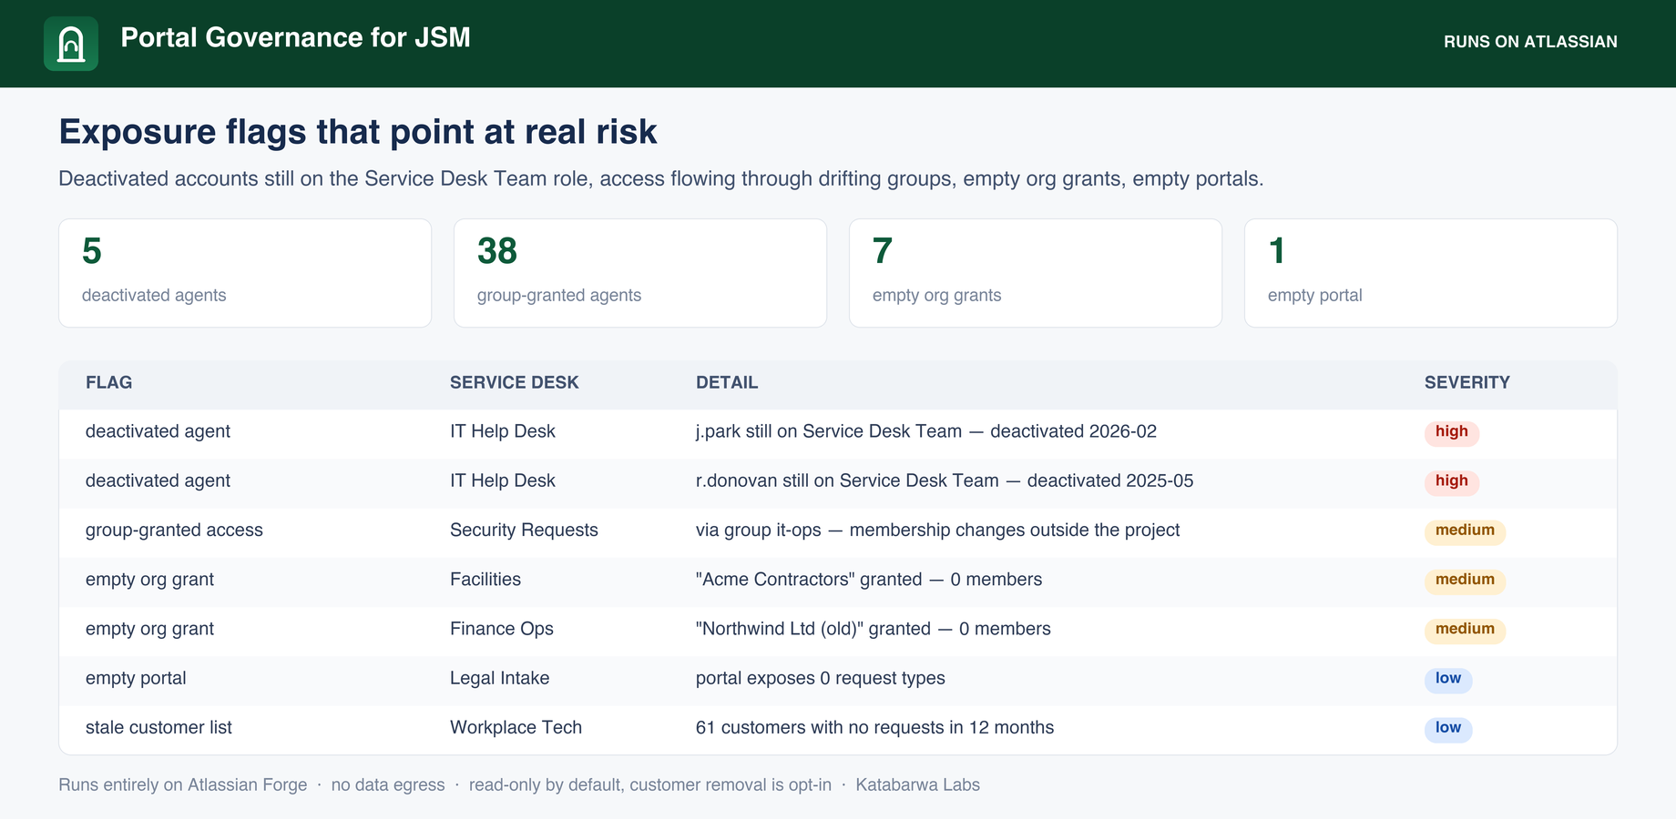Click the SEVERITY column header
The width and height of the screenshot is (1676, 819).
pos(1467,383)
